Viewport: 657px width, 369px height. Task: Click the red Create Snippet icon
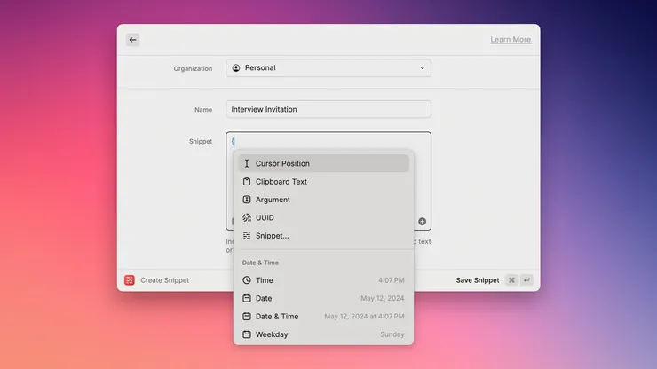130,279
